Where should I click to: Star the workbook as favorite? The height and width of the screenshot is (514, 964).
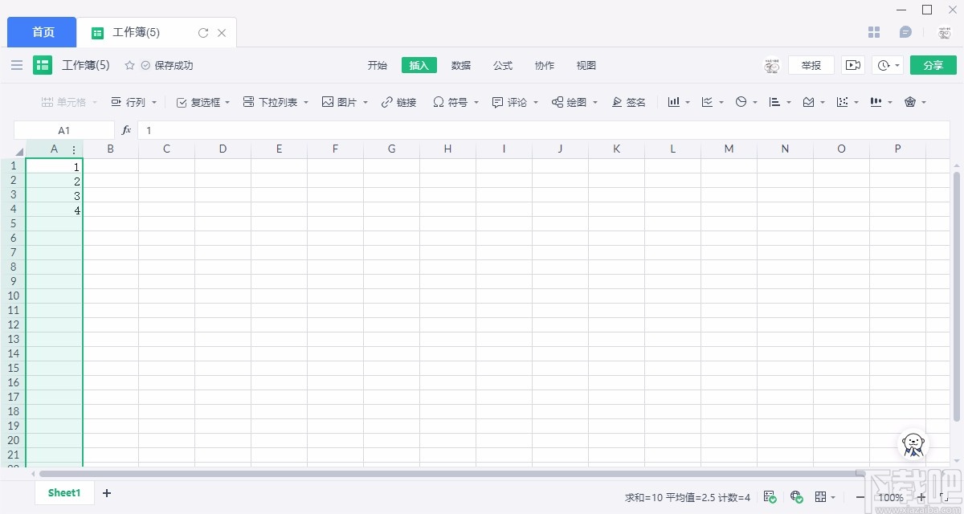[129, 65]
